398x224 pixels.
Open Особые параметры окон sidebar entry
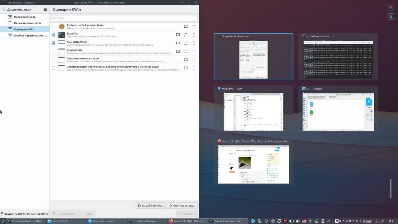pyautogui.click(x=25, y=35)
